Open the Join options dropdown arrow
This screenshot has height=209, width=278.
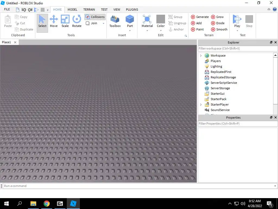103,23
